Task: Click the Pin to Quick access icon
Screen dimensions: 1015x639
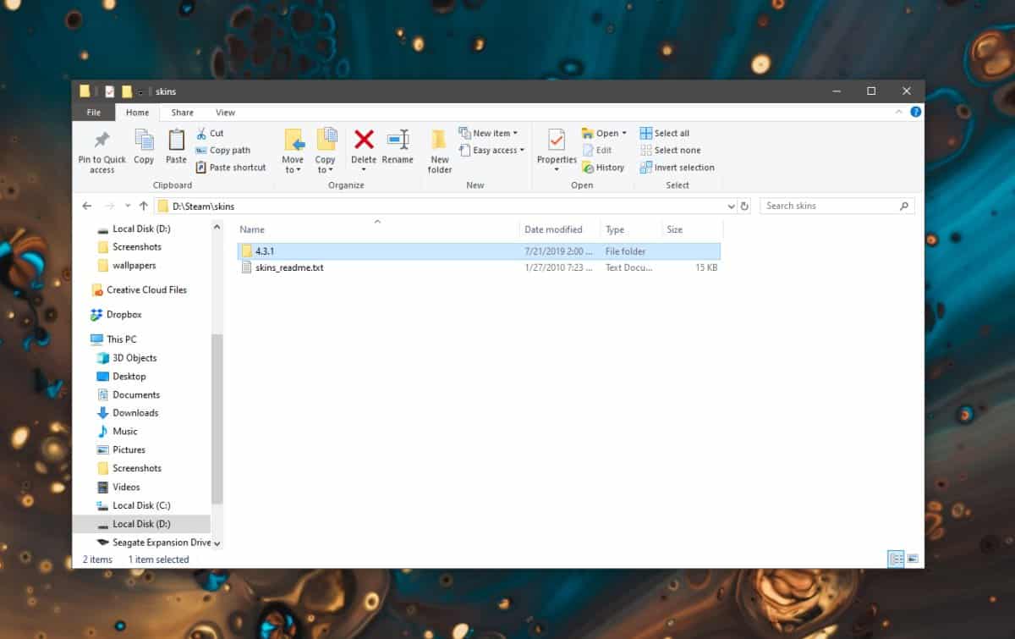Action: 101,150
